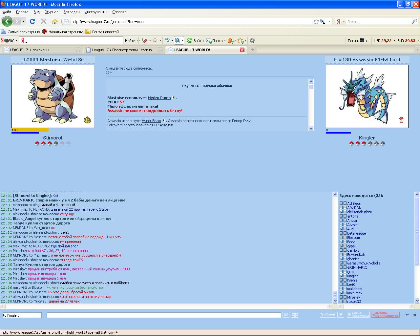Click the Blastoise picture
420x336 pixels.
(x=53, y=96)
